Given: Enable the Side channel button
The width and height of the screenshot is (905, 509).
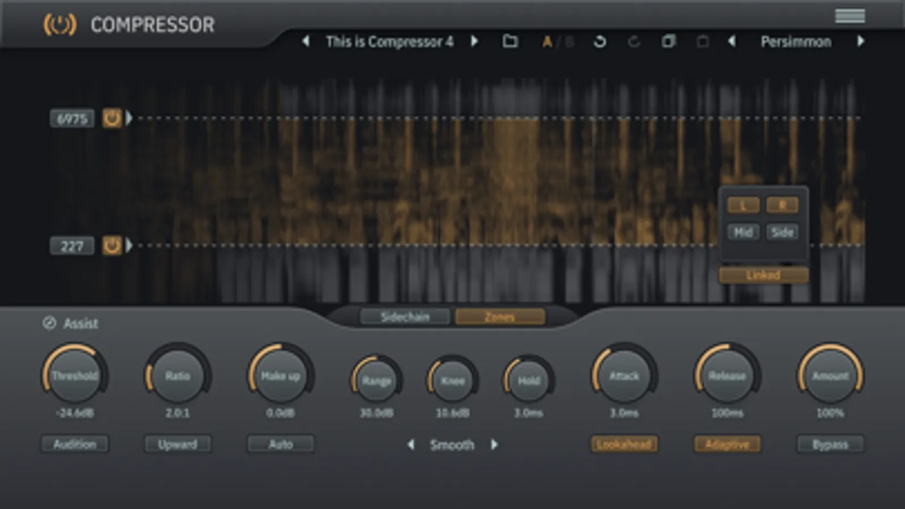Looking at the screenshot, I should [782, 232].
